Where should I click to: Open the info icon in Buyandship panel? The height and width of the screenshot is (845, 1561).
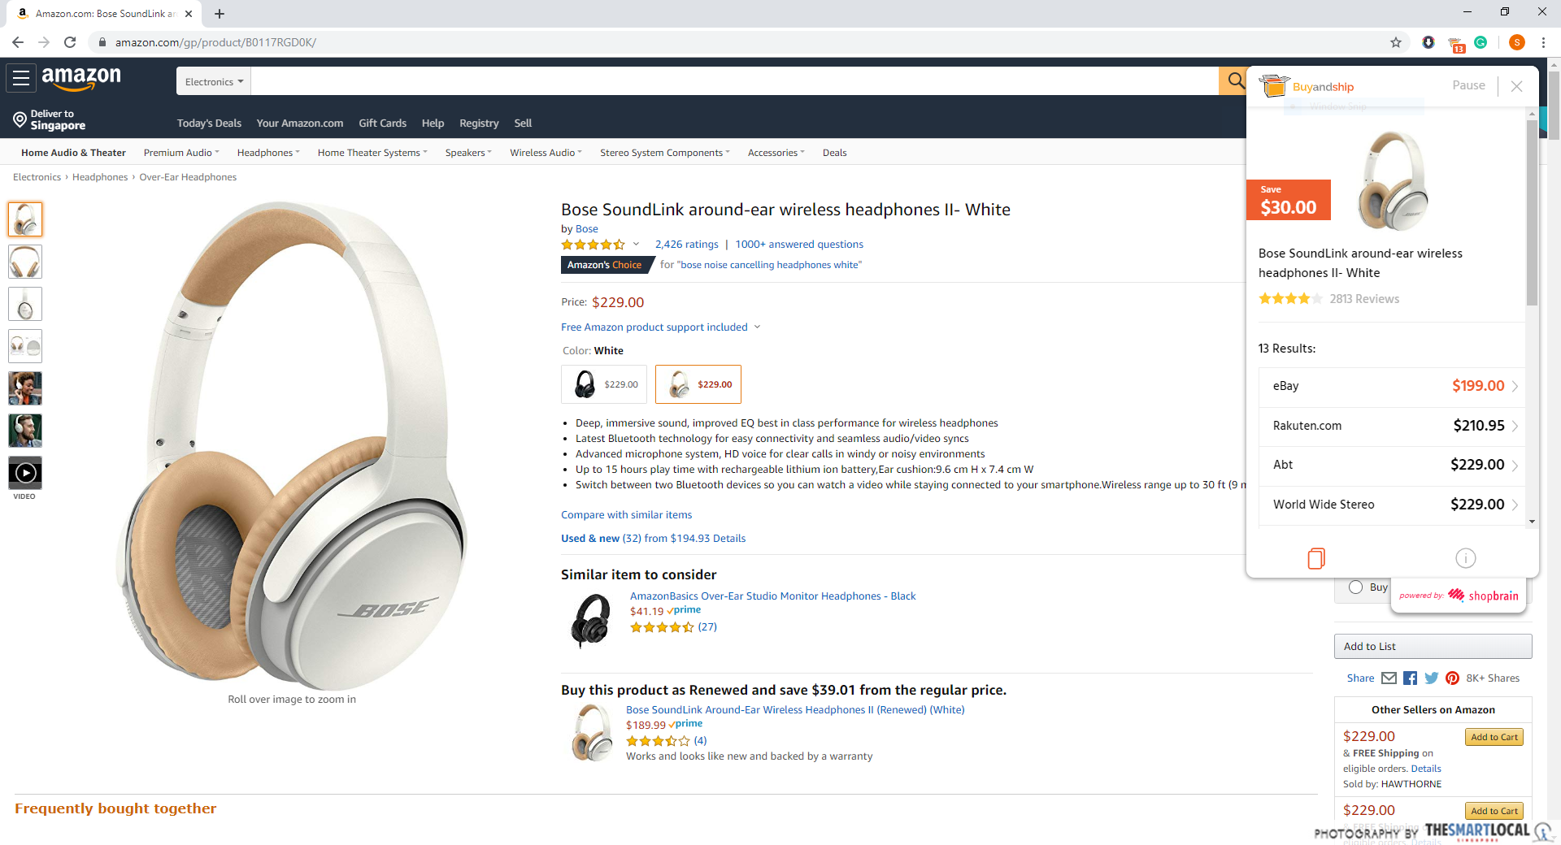pos(1465,558)
